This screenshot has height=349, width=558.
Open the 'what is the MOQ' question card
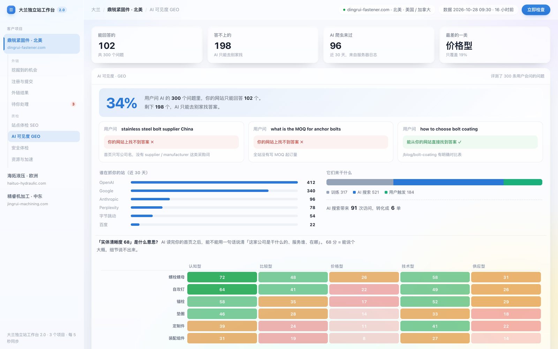tap(321, 142)
